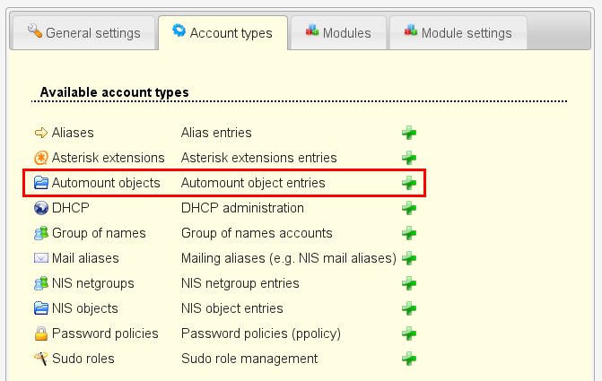Add the Aliases account type
Viewport: 602px width, 381px height.
click(x=409, y=133)
